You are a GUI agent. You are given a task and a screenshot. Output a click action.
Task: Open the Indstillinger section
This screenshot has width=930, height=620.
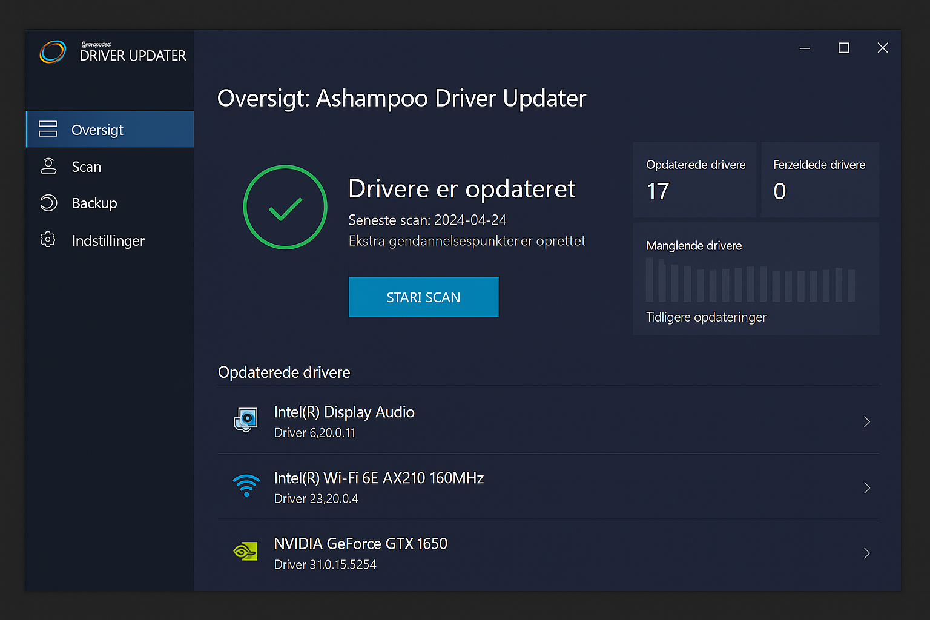point(108,240)
